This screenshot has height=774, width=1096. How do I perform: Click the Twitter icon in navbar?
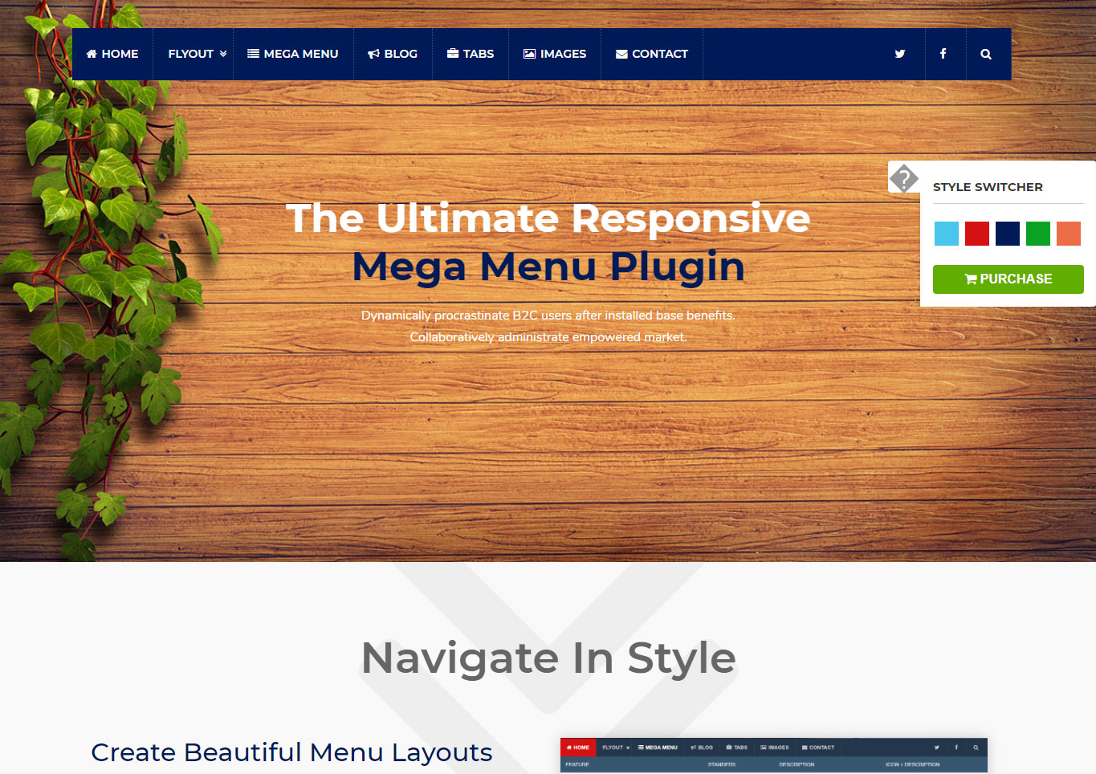click(899, 54)
